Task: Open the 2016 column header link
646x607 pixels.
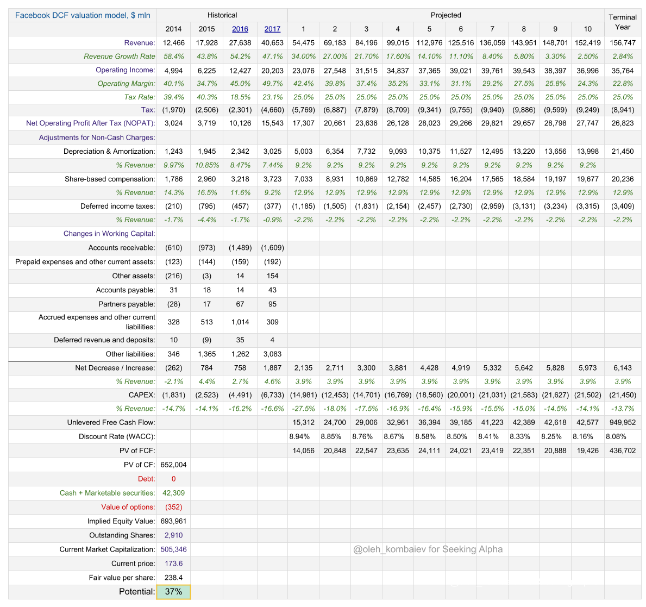Action: (x=240, y=29)
